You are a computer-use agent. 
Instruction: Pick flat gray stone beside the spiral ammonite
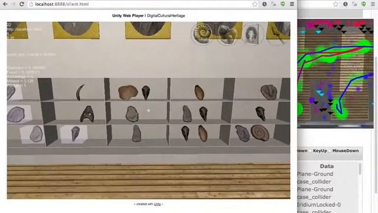click(x=242, y=133)
